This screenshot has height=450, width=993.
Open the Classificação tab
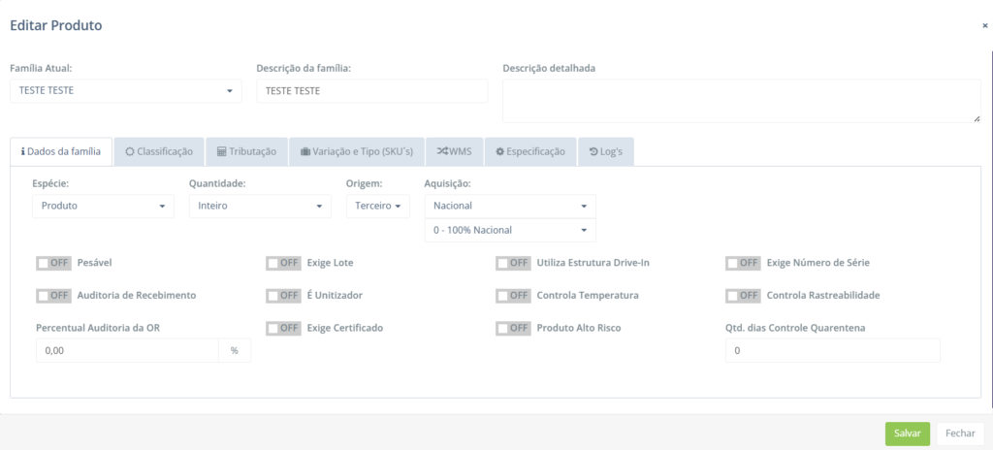click(x=159, y=151)
